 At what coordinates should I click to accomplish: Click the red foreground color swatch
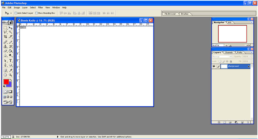(x=6, y=82)
